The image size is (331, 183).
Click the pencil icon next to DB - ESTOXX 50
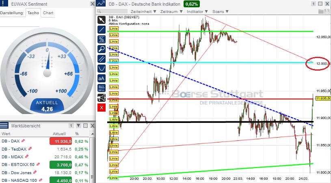click(38, 164)
